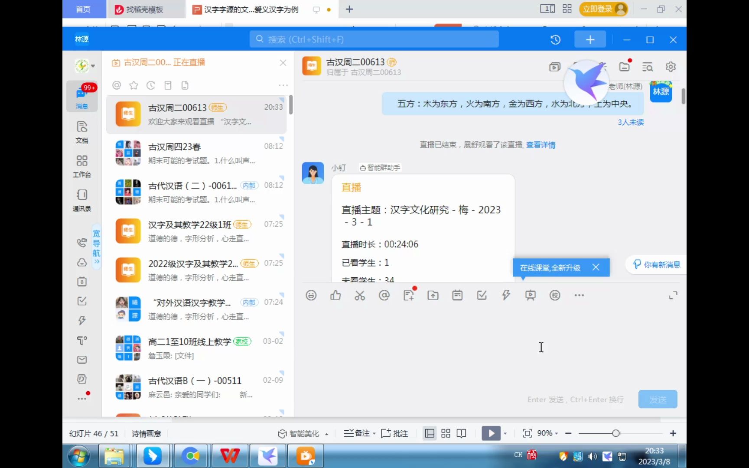This screenshot has width=749, height=468.
Task: Click the zoom in plus button
Action: (673, 433)
